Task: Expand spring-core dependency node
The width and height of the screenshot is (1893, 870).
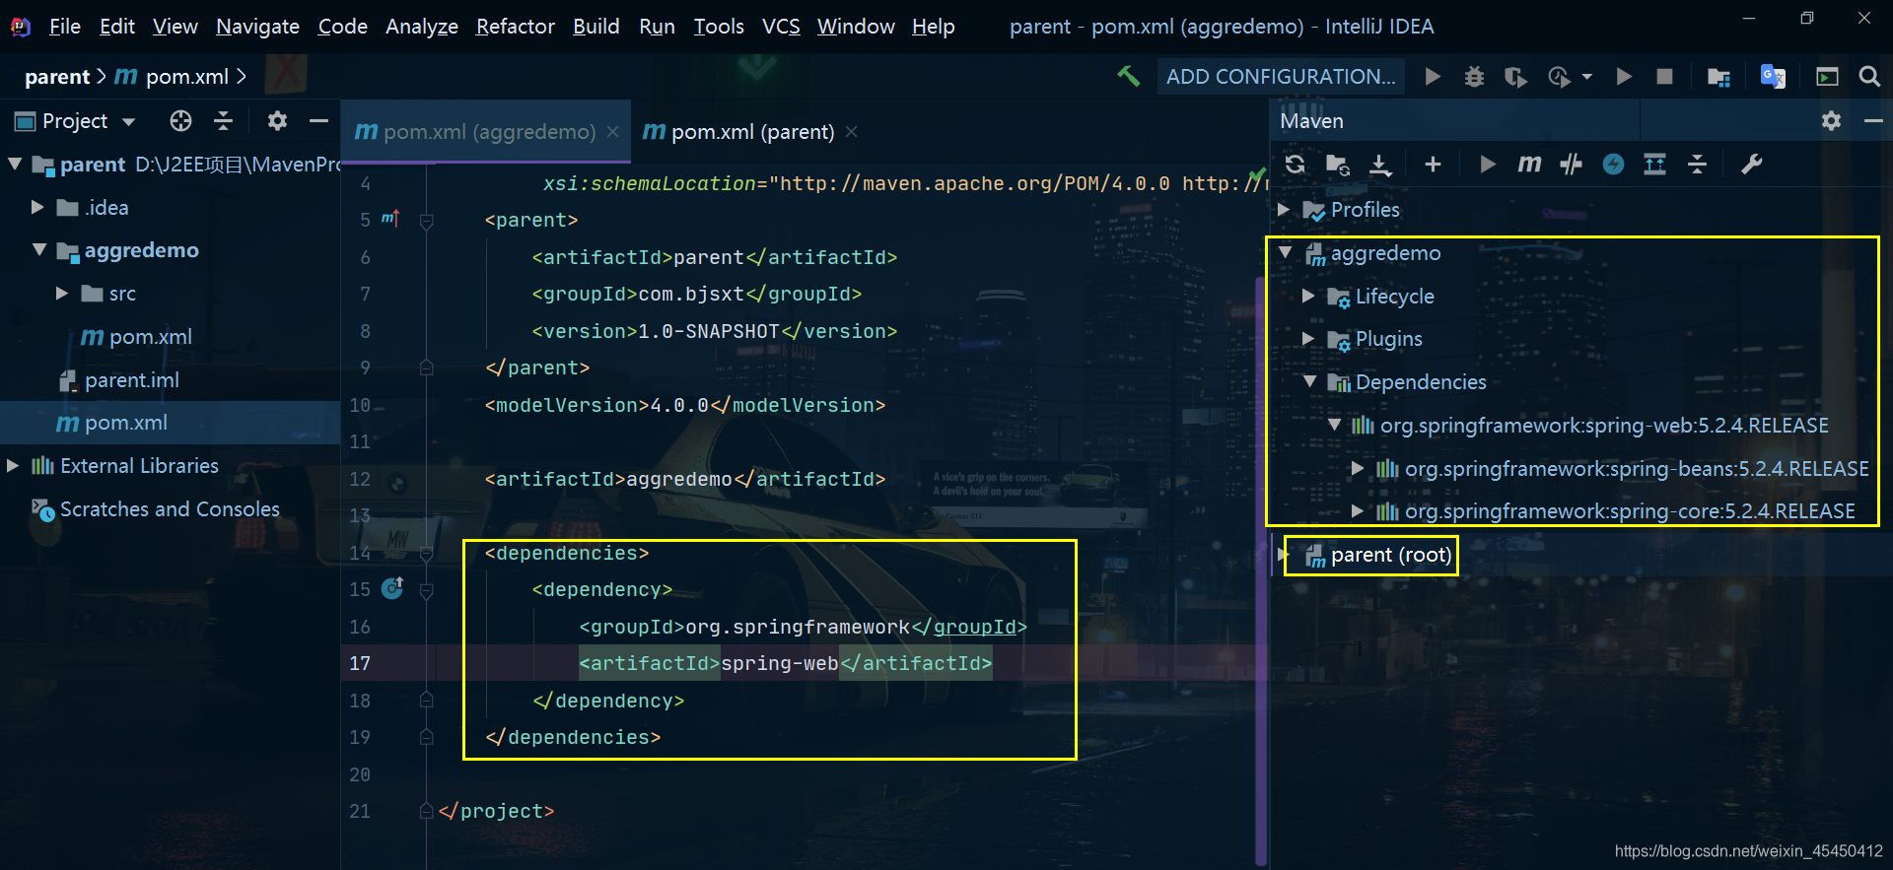Action: point(1358,510)
